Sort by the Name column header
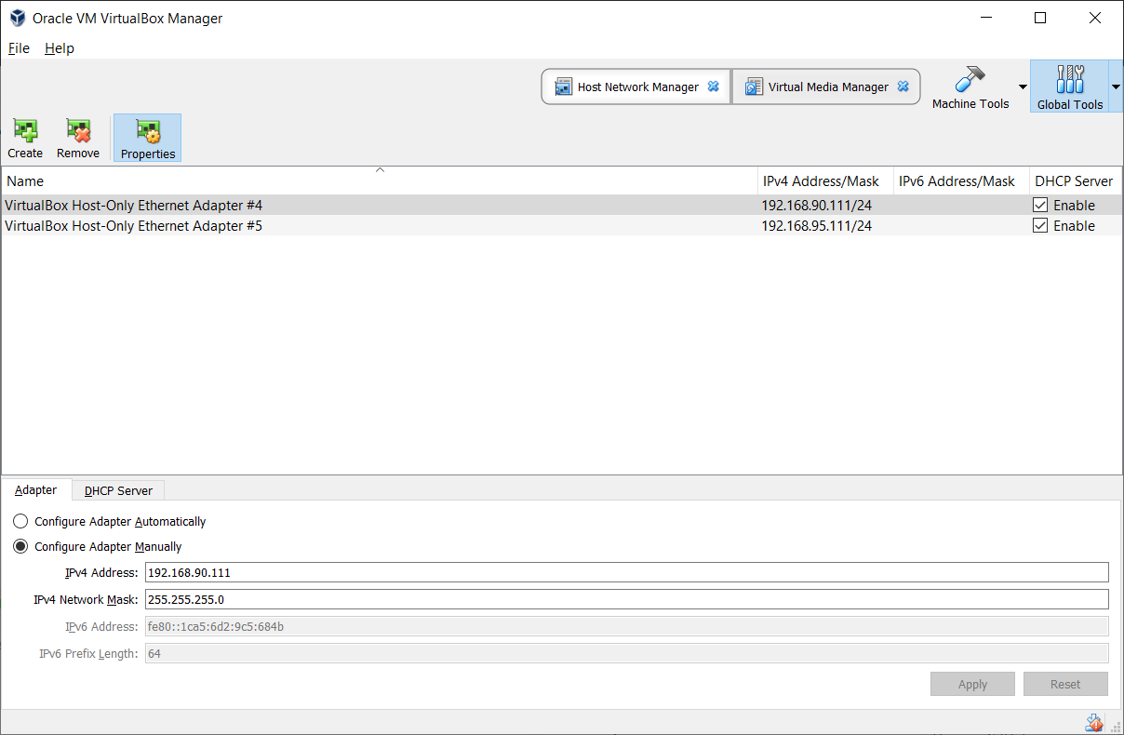The image size is (1124, 735). [x=380, y=181]
